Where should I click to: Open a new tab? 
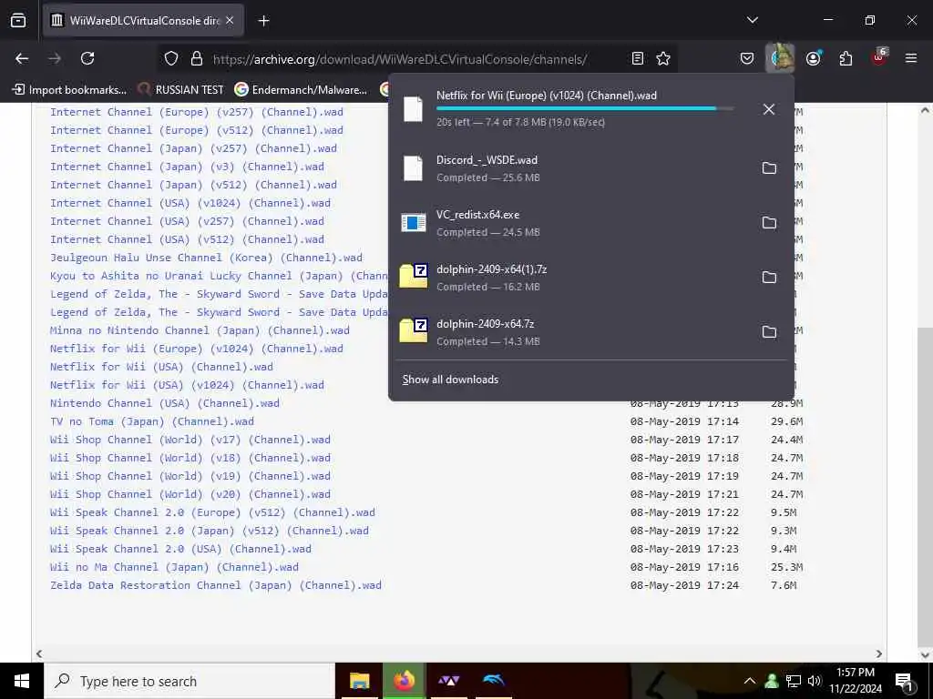(263, 21)
